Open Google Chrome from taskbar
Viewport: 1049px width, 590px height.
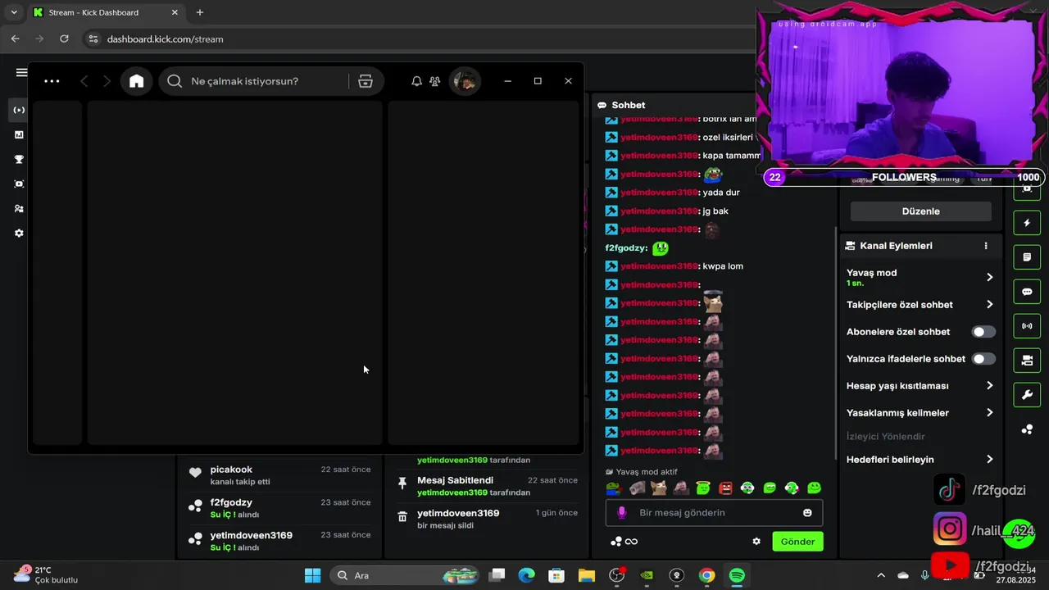(706, 575)
